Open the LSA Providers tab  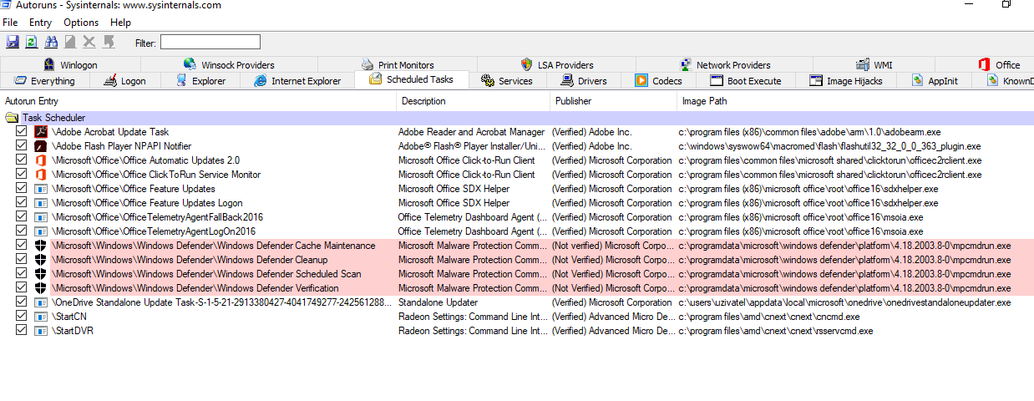(557, 64)
